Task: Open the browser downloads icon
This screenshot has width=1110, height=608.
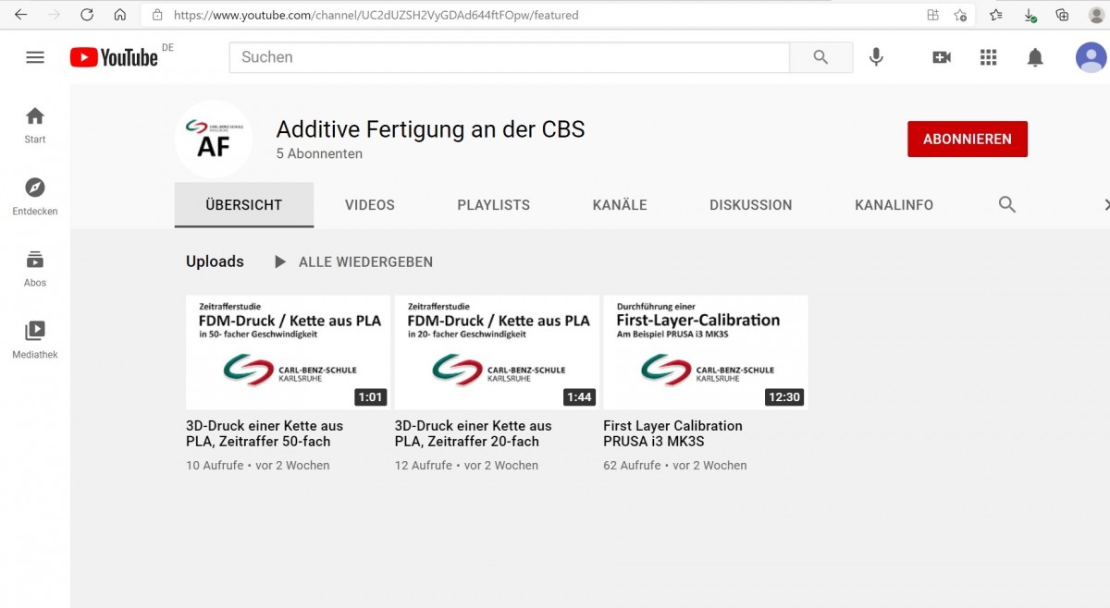Action: (x=1030, y=15)
